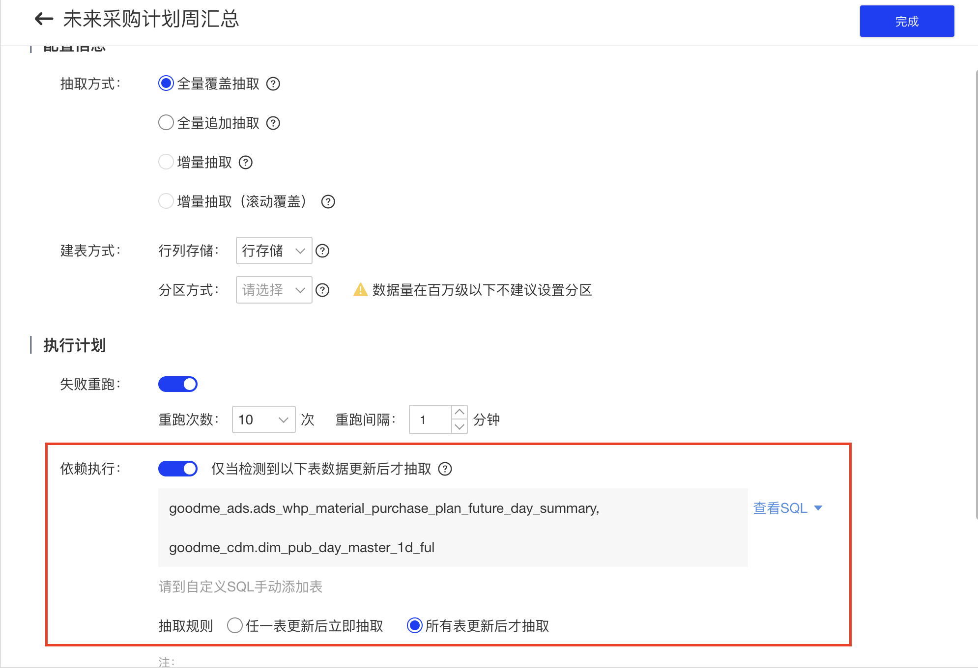The width and height of the screenshot is (978, 670).
Task: Click the back arrow beside 未来采购计划周汇总
Action: point(44,19)
